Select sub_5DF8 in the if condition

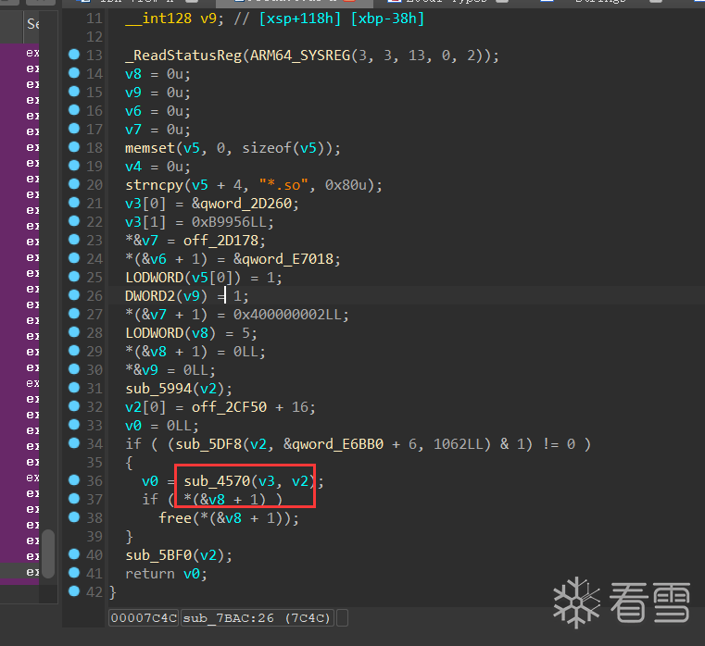(208, 444)
